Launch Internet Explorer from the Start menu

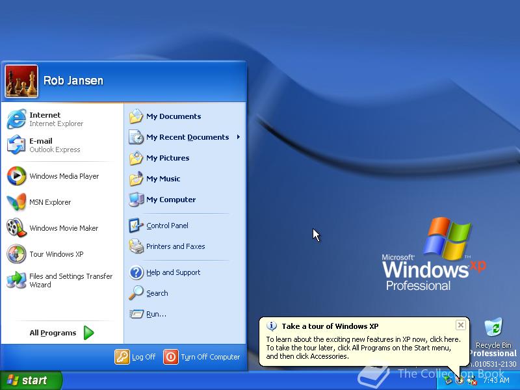(62, 119)
